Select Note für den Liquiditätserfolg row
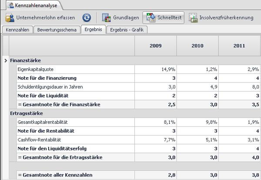The width and height of the screenshot is (261, 180). click(x=138, y=149)
